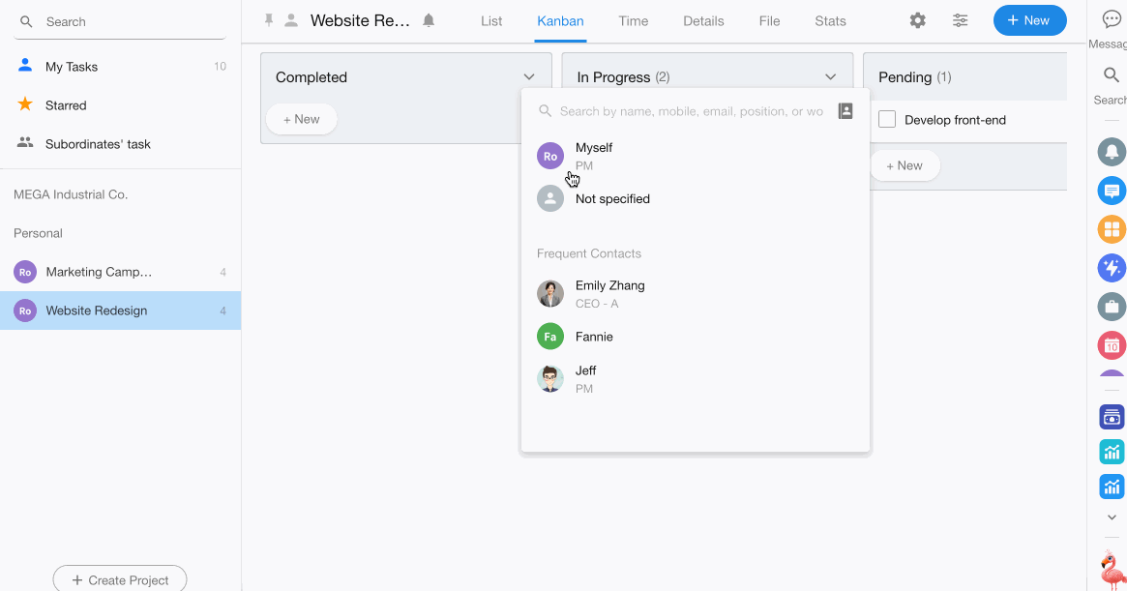The height and width of the screenshot is (591, 1127).
Task: Select Emily Zhang from frequent contacts
Action: [x=609, y=293]
